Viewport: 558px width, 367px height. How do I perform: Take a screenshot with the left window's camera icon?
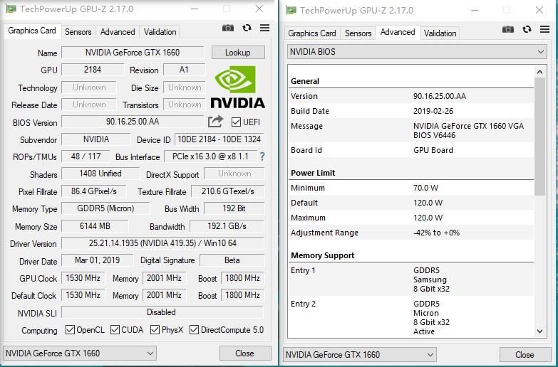pos(228,28)
